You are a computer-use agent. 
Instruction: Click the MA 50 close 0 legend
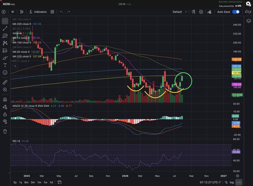21,52
